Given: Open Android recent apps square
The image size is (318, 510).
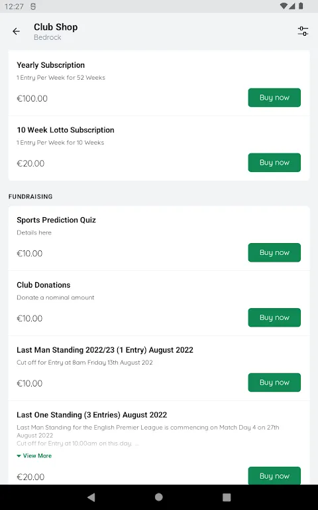Looking at the screenshot, I should 227,497.
